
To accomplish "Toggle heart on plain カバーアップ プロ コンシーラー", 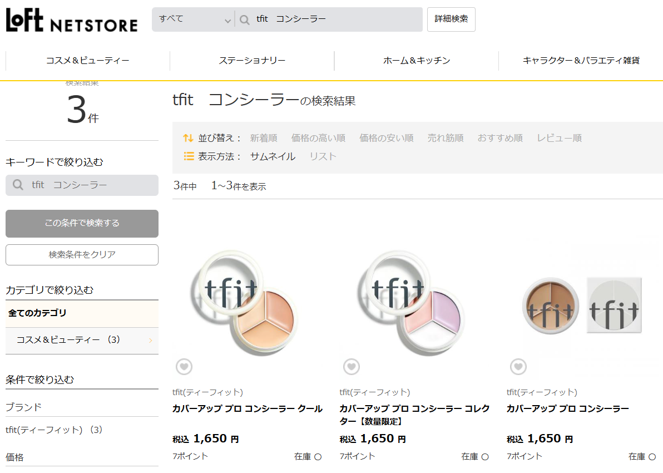I will coord(518,366).
